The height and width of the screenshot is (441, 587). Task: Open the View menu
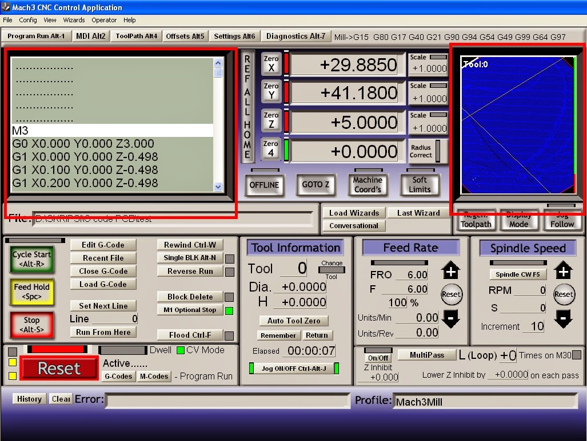[x=50, y=20]
